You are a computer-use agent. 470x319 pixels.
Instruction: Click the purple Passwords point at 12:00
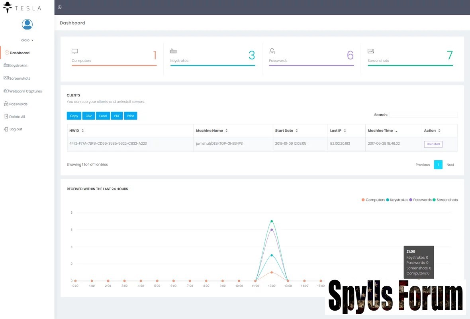[272, 230]
